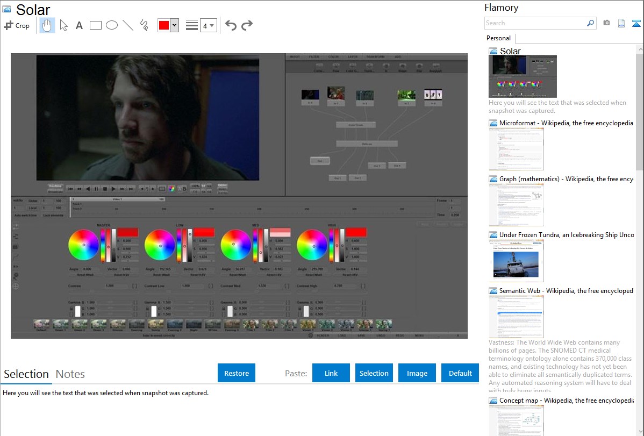Open the Microformat Wikipedia snapshot thumbnail

click(x=516, y=149)
